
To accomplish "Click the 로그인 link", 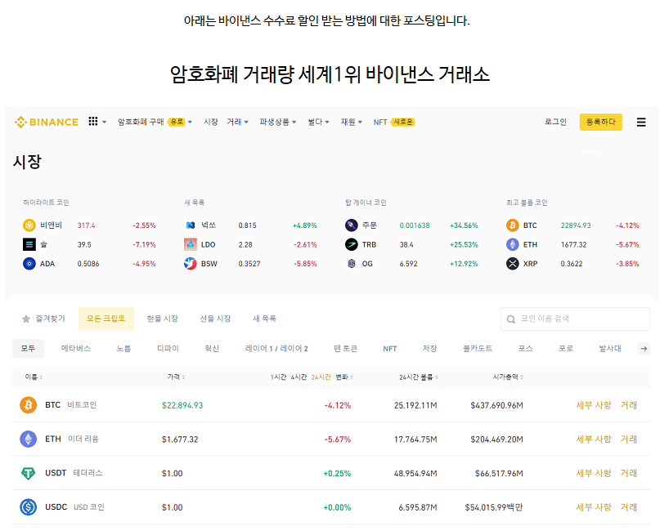I will [555, 122].
